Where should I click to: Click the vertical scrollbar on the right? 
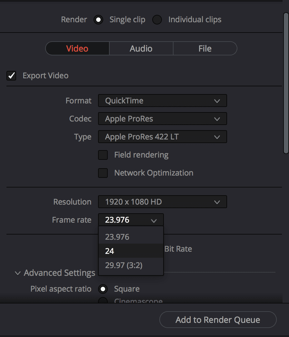click(286, 83)
